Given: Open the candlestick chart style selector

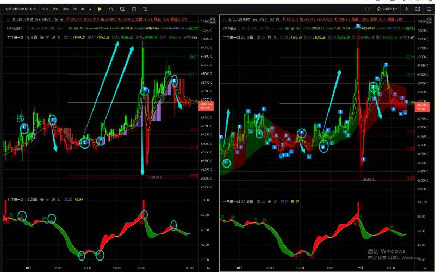Looking at the screenshot, I should pyautogui.click(x=100, y=9).
